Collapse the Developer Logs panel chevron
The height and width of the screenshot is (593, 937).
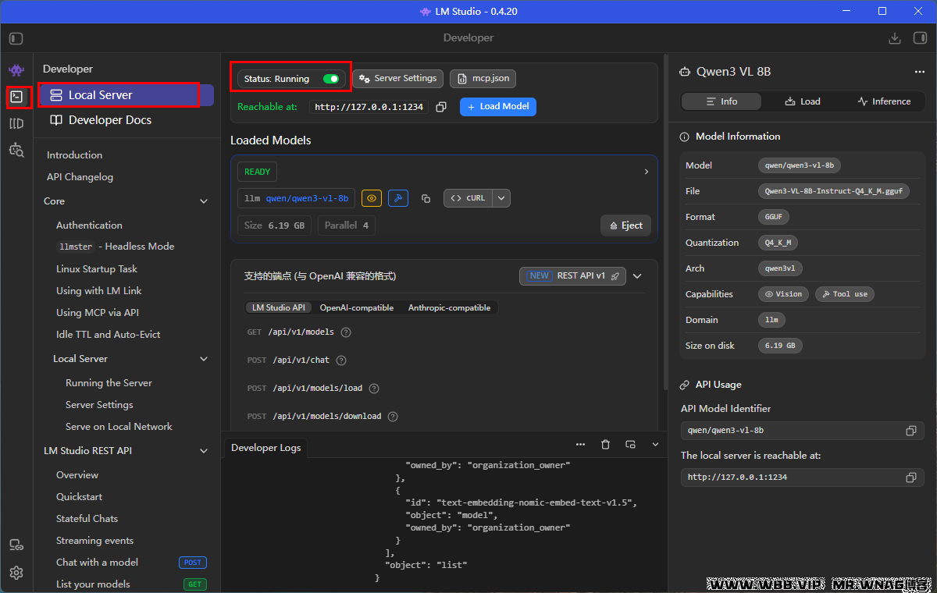tap(655, 444)
